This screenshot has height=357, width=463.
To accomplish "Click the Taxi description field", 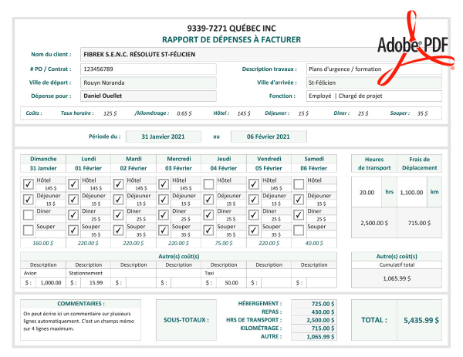I will (224, 272).
